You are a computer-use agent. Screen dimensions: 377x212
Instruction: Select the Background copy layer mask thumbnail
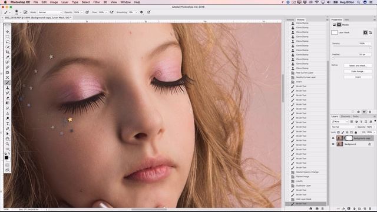(x=349, y=138)
